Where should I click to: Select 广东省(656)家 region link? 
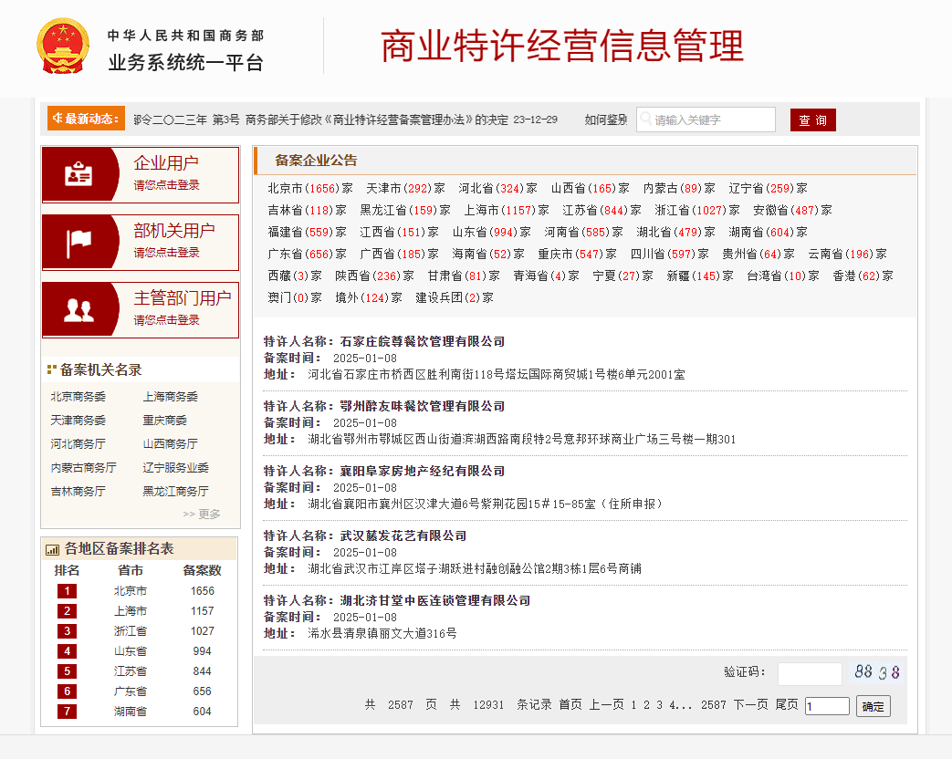pyautogui.click(x=308, y=254)
